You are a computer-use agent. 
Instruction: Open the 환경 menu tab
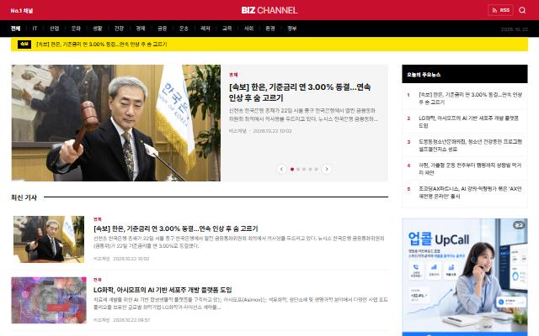pos(270,29)
